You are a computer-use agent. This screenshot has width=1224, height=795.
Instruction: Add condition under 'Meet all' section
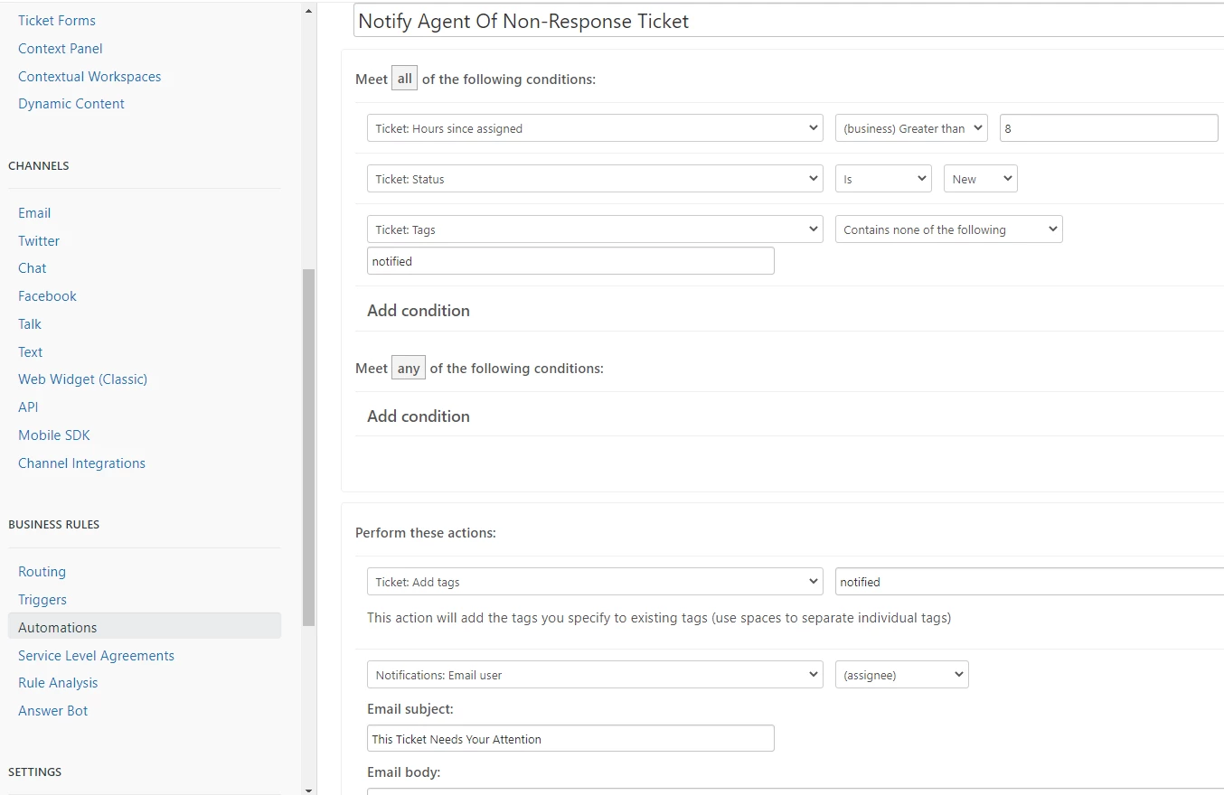pos(419,311)
